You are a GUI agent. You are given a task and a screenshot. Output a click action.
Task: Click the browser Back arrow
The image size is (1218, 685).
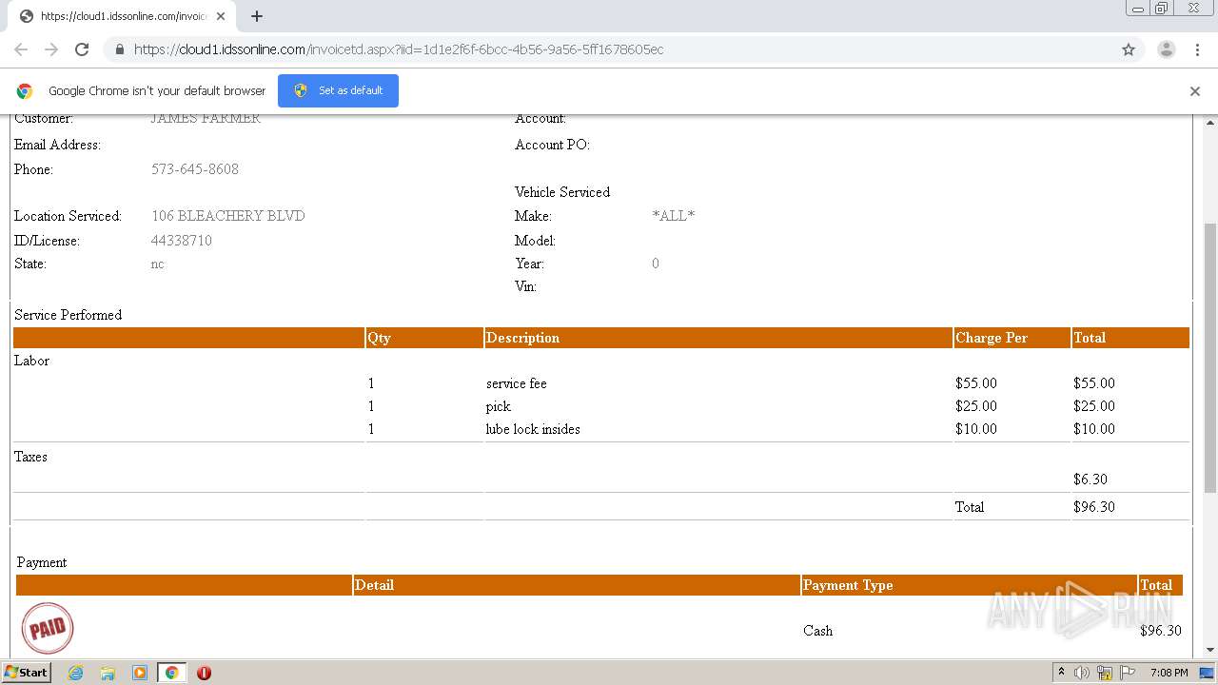tap(21, 49)
